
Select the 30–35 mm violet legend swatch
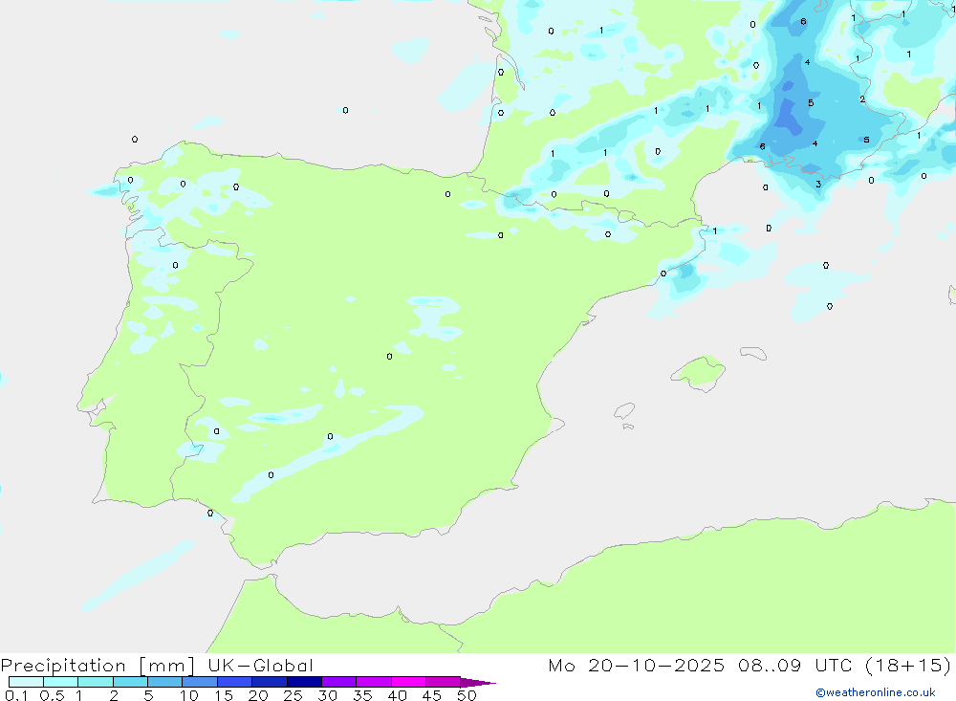339,682
